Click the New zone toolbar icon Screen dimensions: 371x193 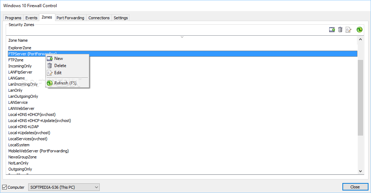click(x=332, y=30)
